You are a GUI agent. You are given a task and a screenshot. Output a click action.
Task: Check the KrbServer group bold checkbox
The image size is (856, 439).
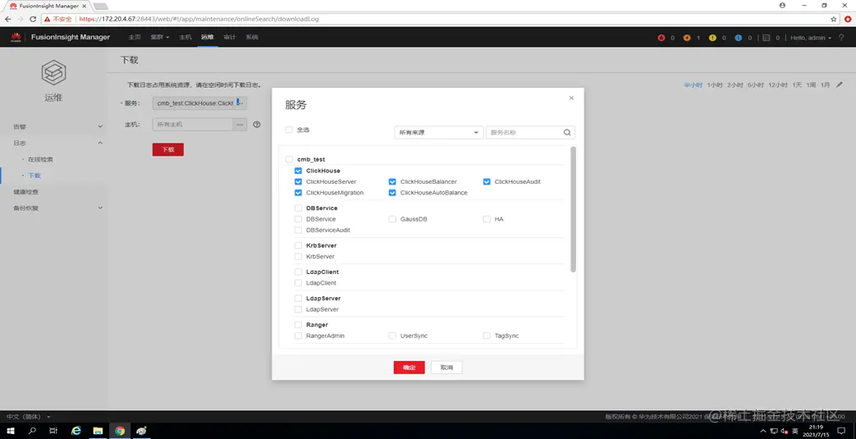(298, 245)
